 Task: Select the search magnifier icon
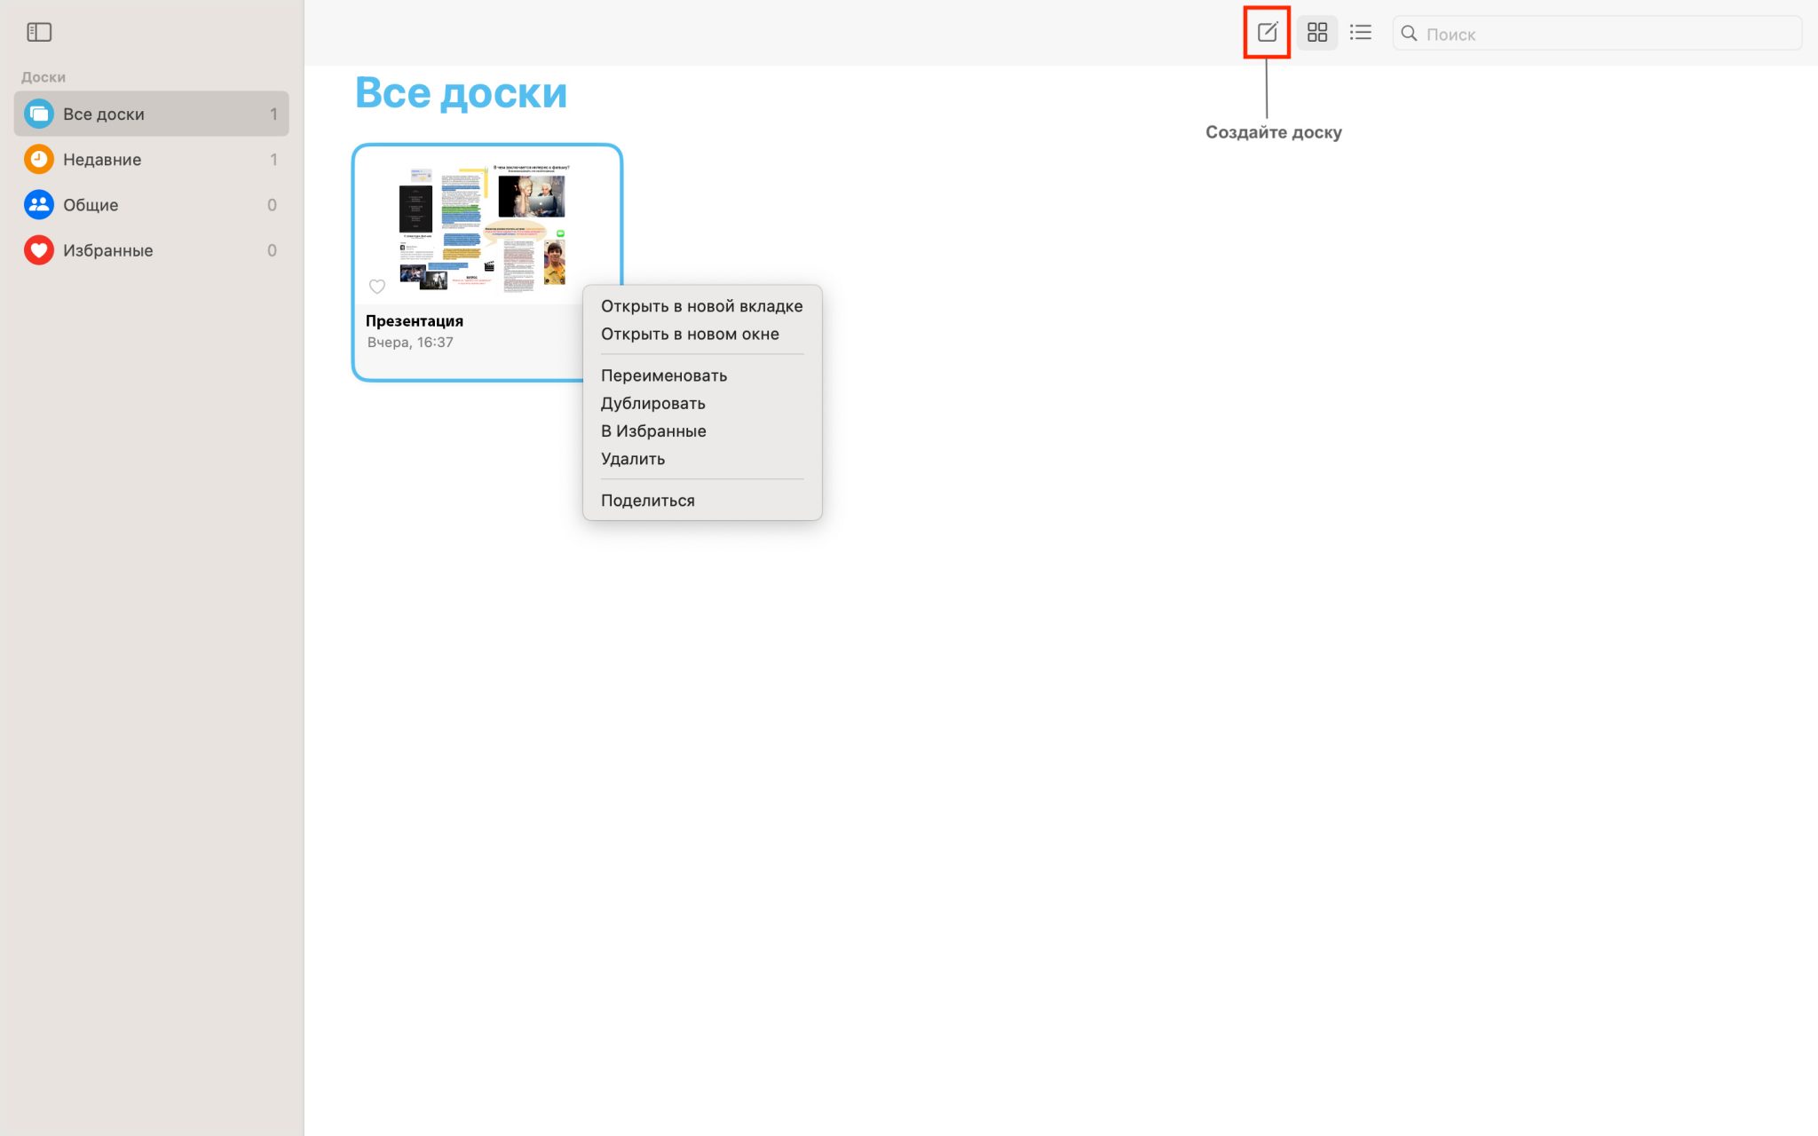coord(1409,33)
